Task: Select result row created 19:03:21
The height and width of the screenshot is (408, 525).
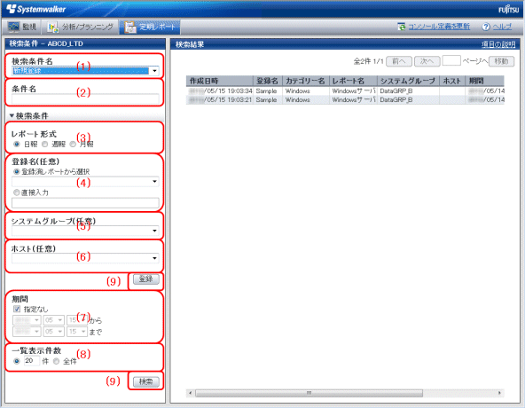Action: (x=345, y=100)
